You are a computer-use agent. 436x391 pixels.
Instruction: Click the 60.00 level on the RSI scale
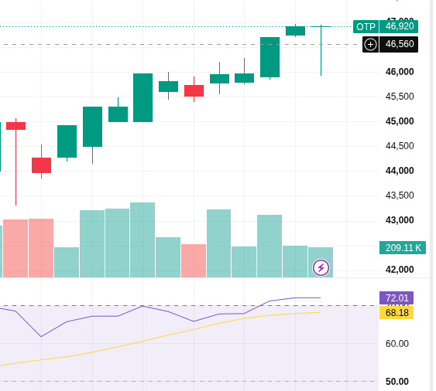click(397, 344)
